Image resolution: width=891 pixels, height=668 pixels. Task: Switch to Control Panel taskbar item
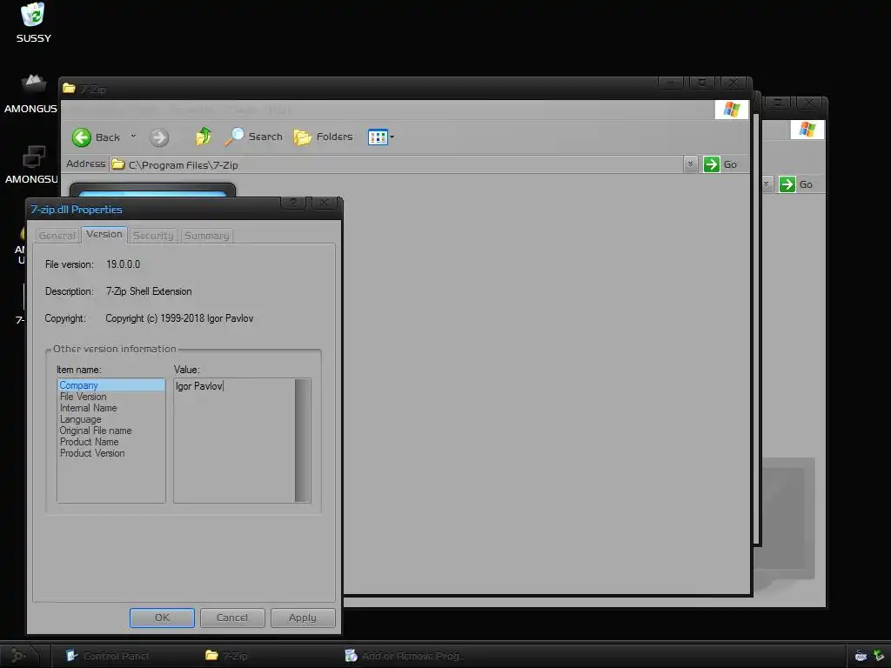[108, 656]
